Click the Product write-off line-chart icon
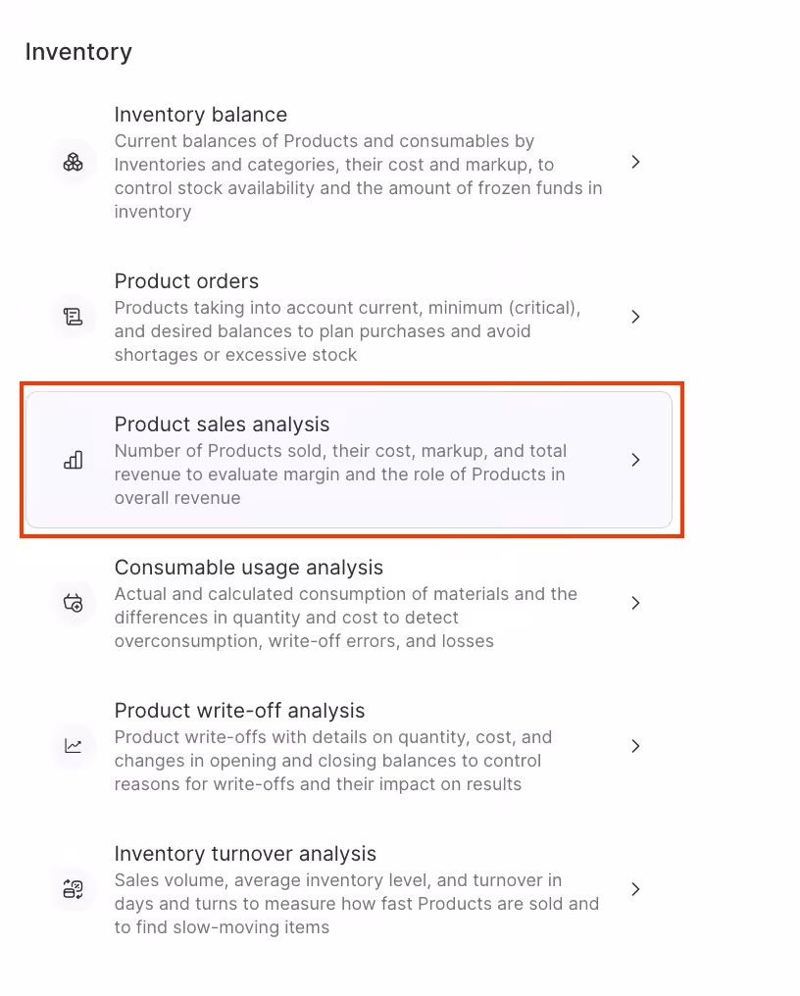This screenshot has height=996, width=800. [x=74, y=746]
